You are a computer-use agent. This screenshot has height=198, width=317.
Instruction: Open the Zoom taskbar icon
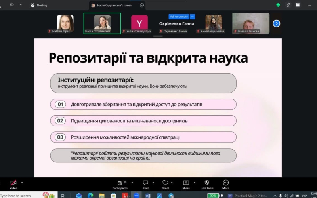136,196
